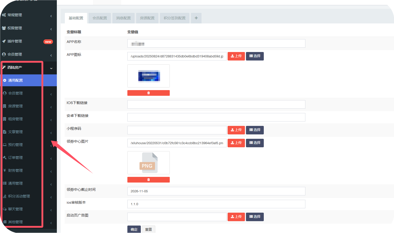Expand the chevron of 会员管理 under 通用配置
Image resolution: width=394 pixels, height=233 pixels.
coord(51,94)
